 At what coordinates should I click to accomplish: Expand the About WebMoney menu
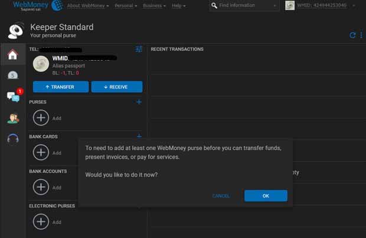click(x=88, y=5)
